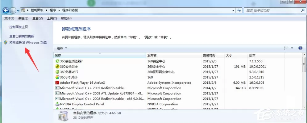Viewport: 307px width, 123px height.
Task: Select Microsoft Visual C++ 2005 Redistributable entry
Action: 92,88
